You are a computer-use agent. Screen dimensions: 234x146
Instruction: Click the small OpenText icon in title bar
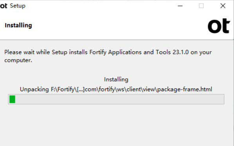pos(4,6)
